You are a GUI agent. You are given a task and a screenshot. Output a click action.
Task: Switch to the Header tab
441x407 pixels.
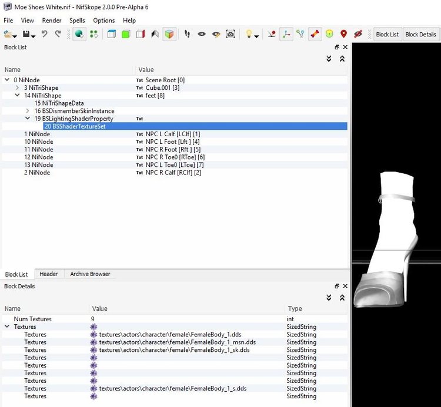pyautogui.click(x=49, y=274)
